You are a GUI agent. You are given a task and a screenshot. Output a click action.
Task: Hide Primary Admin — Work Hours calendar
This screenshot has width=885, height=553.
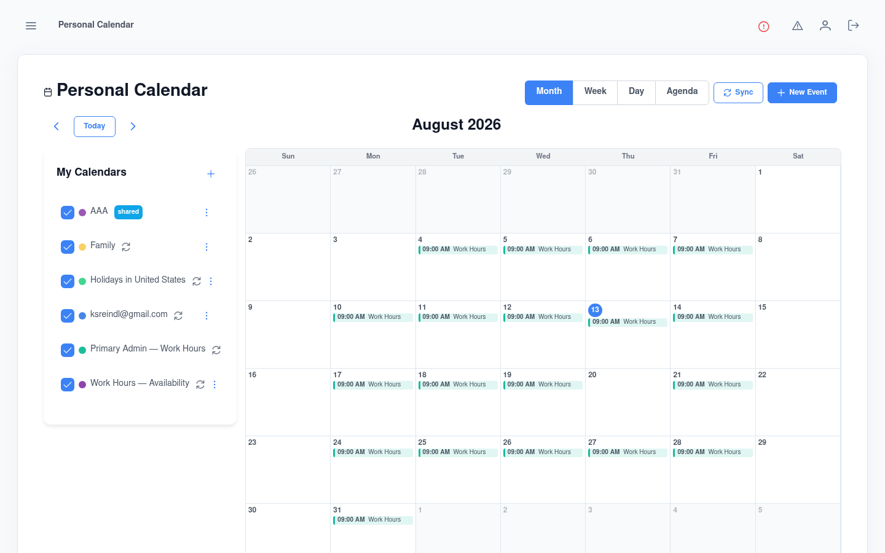(68, 350)
